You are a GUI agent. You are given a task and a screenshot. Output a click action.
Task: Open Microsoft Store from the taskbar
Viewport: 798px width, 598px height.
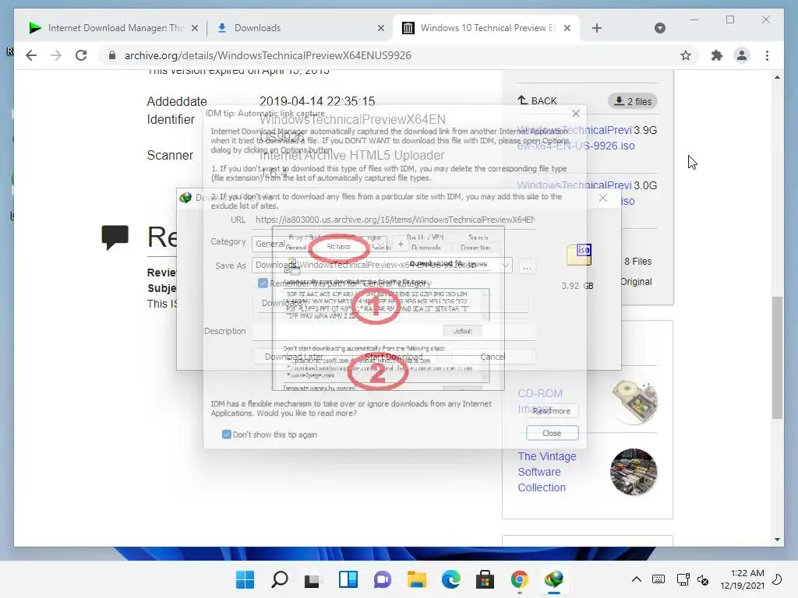[x=485, y=579]
